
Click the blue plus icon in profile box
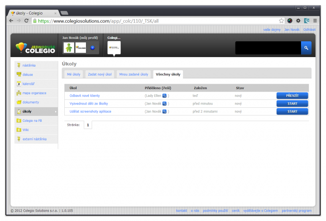[92, 48]
